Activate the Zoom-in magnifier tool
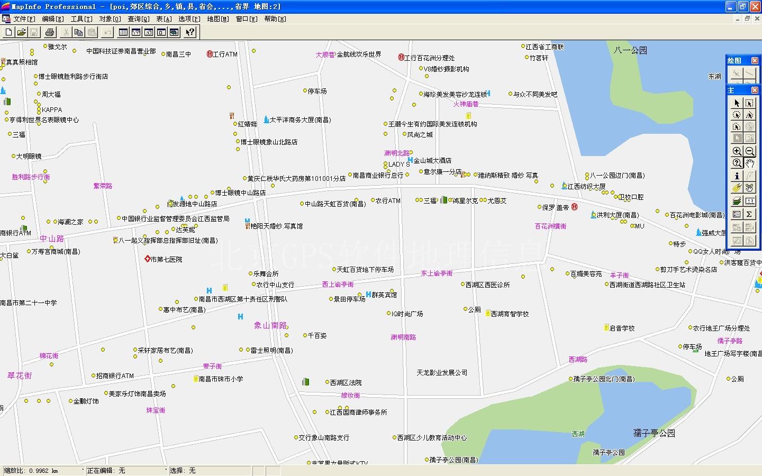This screenshot has width=762, height=476. tap(737, 152)
